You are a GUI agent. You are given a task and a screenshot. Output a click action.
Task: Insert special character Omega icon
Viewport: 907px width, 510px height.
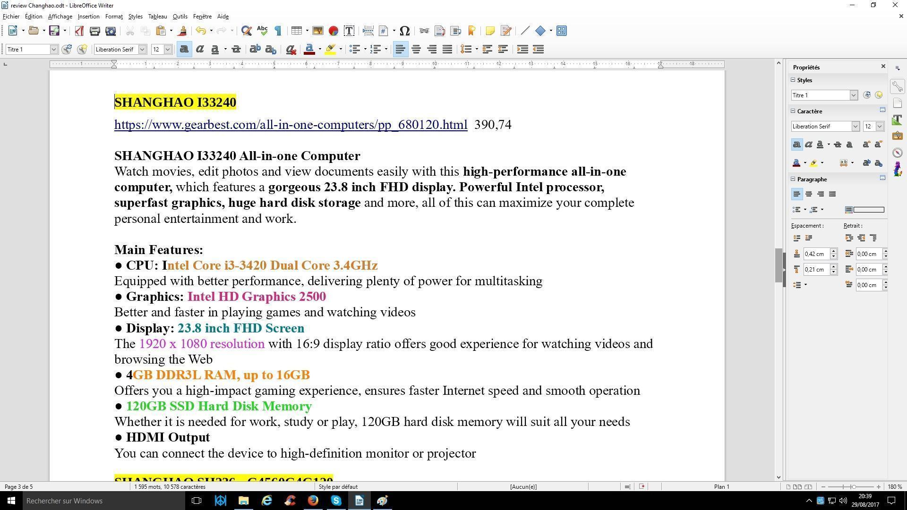click(404, 31)
